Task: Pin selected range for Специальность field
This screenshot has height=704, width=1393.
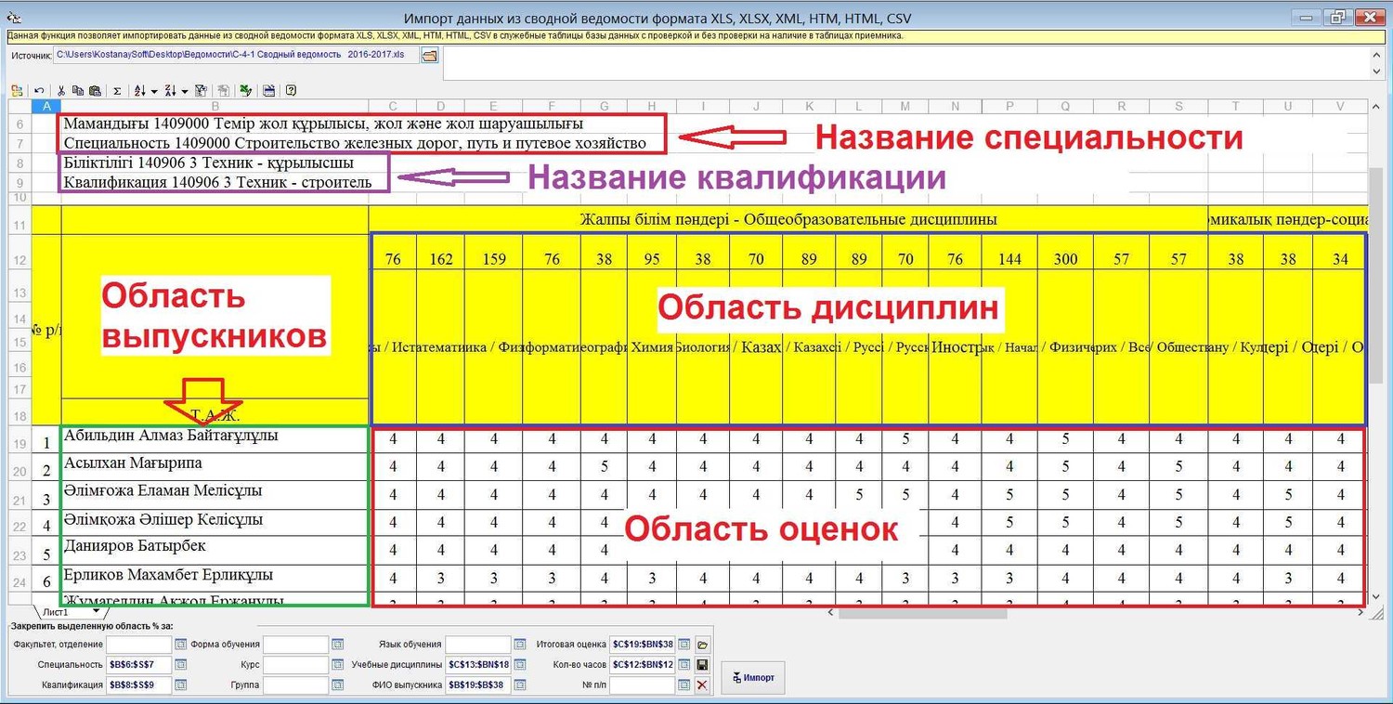Action: tap(181, 665)
